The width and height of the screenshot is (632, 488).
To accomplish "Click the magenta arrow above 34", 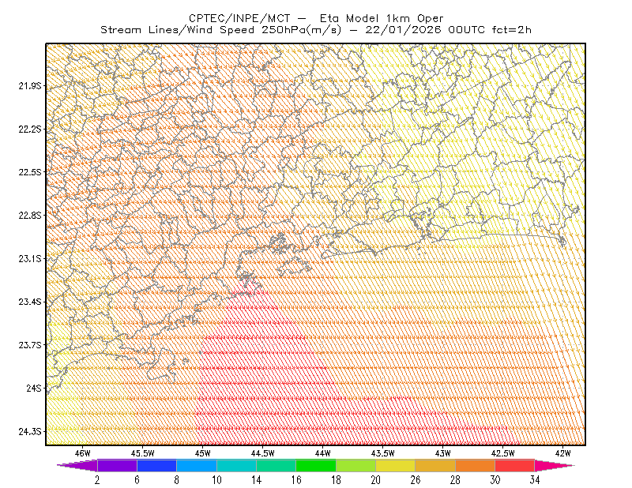I will [x=555, y=465].
